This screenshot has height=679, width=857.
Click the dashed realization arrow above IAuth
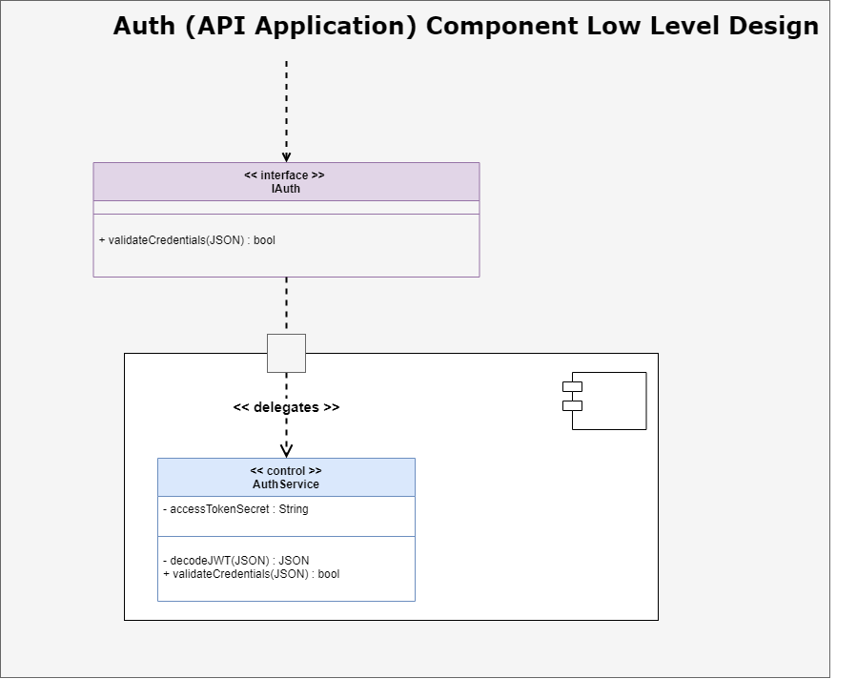tap(286, 110)
